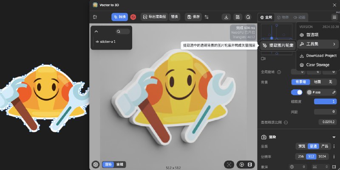Click first 全局旋转 rotation value field
The height and width of the screenshot is (170, 340).
(x=298, y=72)
